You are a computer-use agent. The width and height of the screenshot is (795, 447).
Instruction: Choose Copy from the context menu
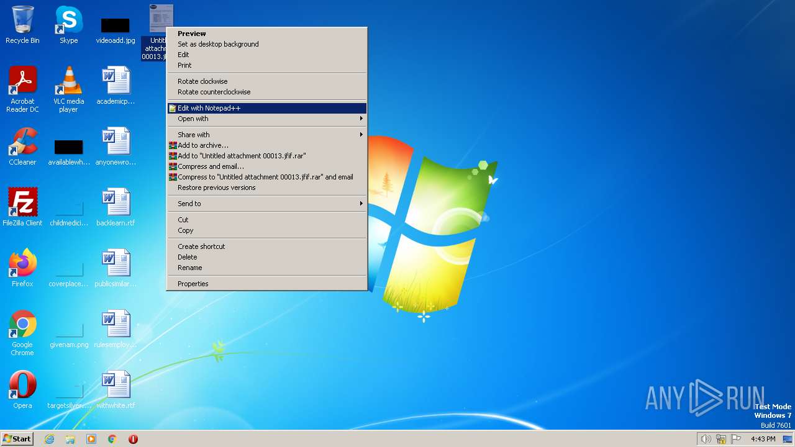click(267, 230)
